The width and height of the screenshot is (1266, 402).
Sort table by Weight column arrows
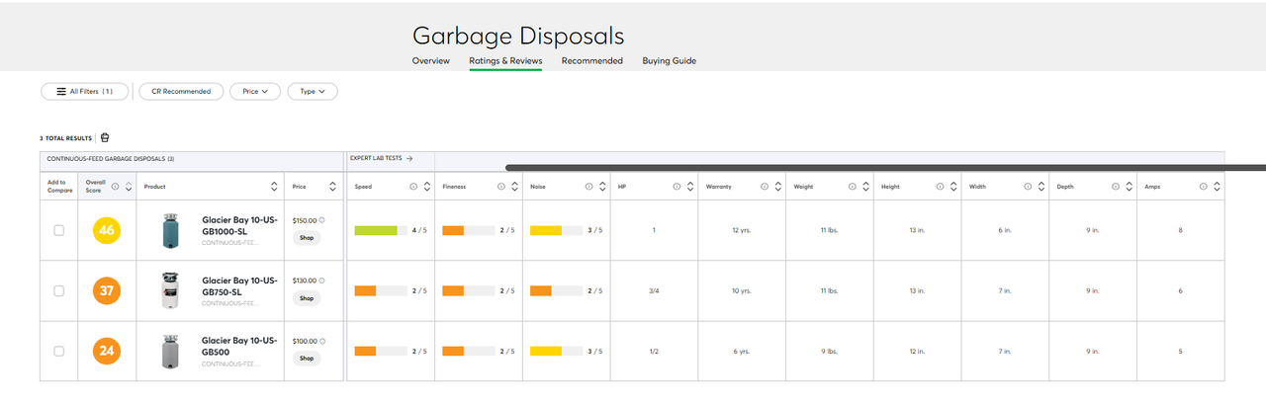coord(865,186)
